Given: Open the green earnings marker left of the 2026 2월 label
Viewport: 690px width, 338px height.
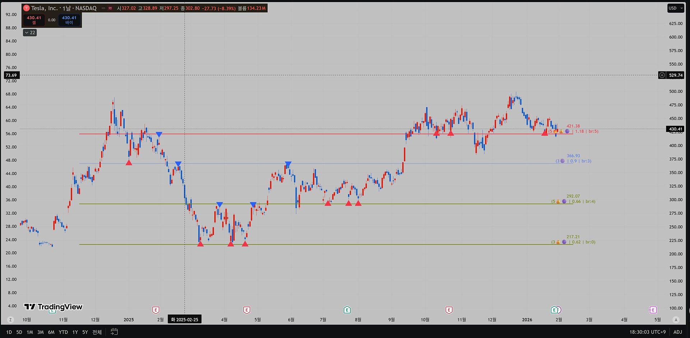Looking at the screenshot, I should click(554, 310).
